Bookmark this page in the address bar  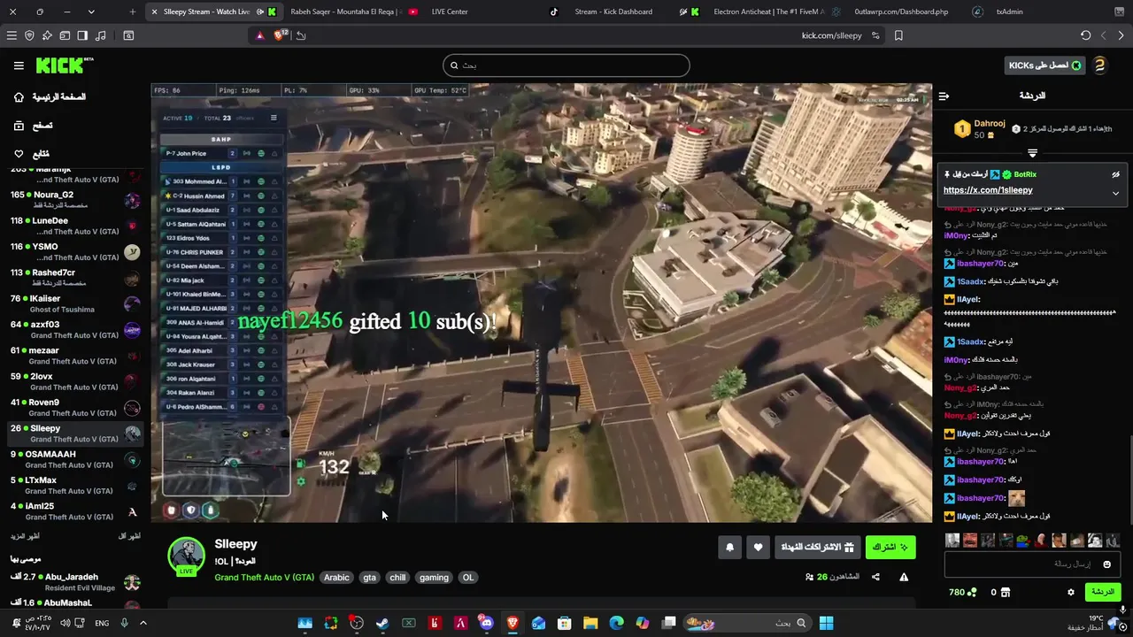pos(898,35)
